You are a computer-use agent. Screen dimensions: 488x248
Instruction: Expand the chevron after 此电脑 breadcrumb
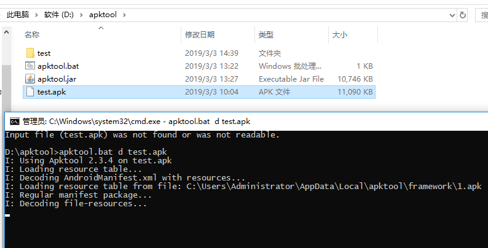click(36, 15)
